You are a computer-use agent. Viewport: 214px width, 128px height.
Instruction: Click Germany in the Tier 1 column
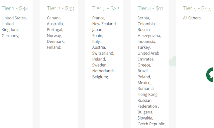point(10,36)
